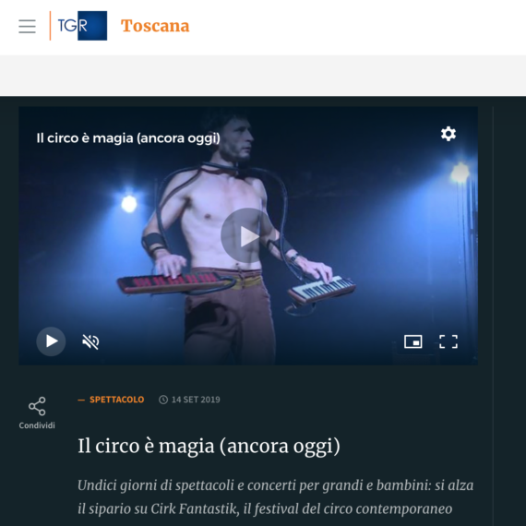Click the TGR logo
The height and width of the screenshot is (526, 526).
82,26
